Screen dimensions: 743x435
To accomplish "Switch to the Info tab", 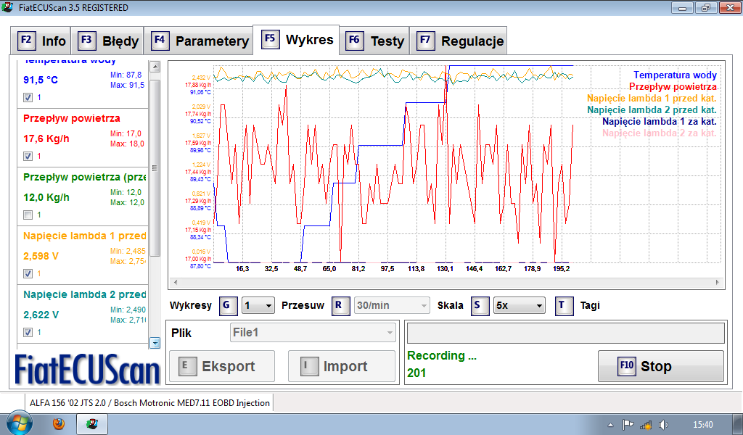I will (x=40, y=41).
